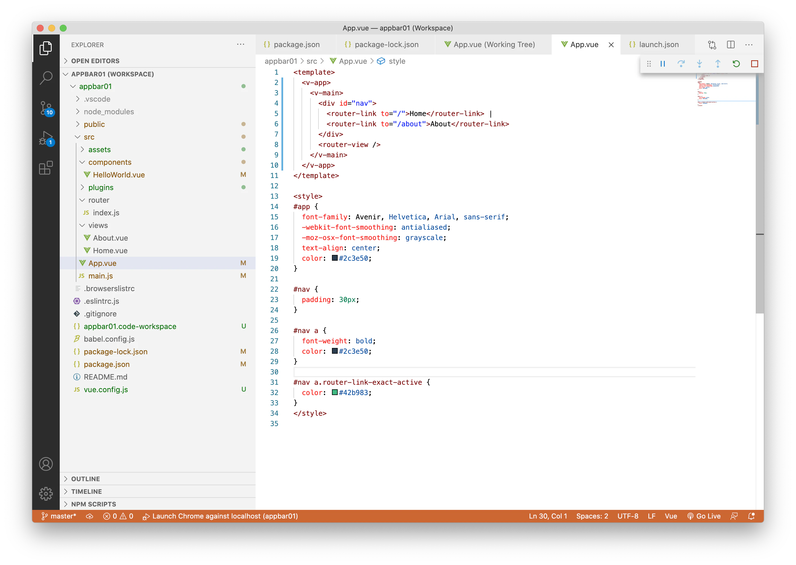Screen dimensions: 796x565
Task: Open the Search view in activity bar
Action: pos(46,78)
